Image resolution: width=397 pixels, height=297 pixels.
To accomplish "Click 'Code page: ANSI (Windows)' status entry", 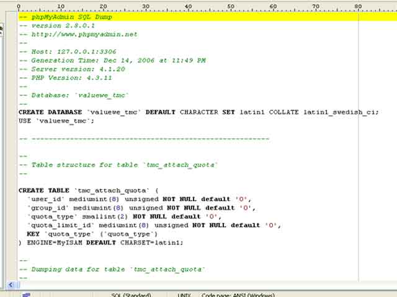I will pos(238,295).
